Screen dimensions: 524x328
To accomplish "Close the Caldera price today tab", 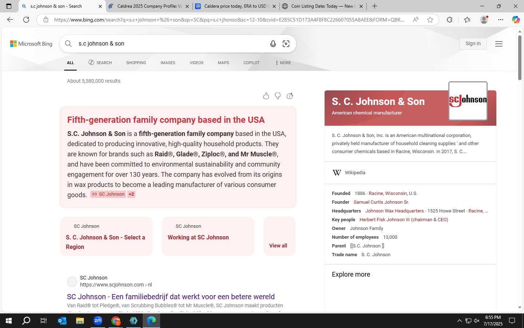I will tap(274, 6).
